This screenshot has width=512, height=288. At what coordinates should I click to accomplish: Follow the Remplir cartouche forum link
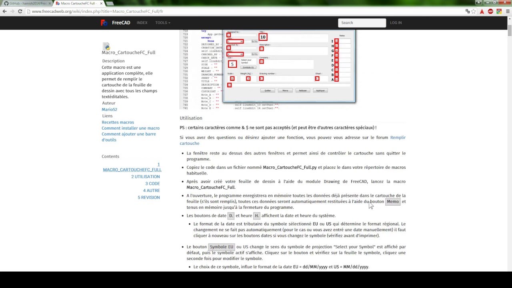point(292,140)
